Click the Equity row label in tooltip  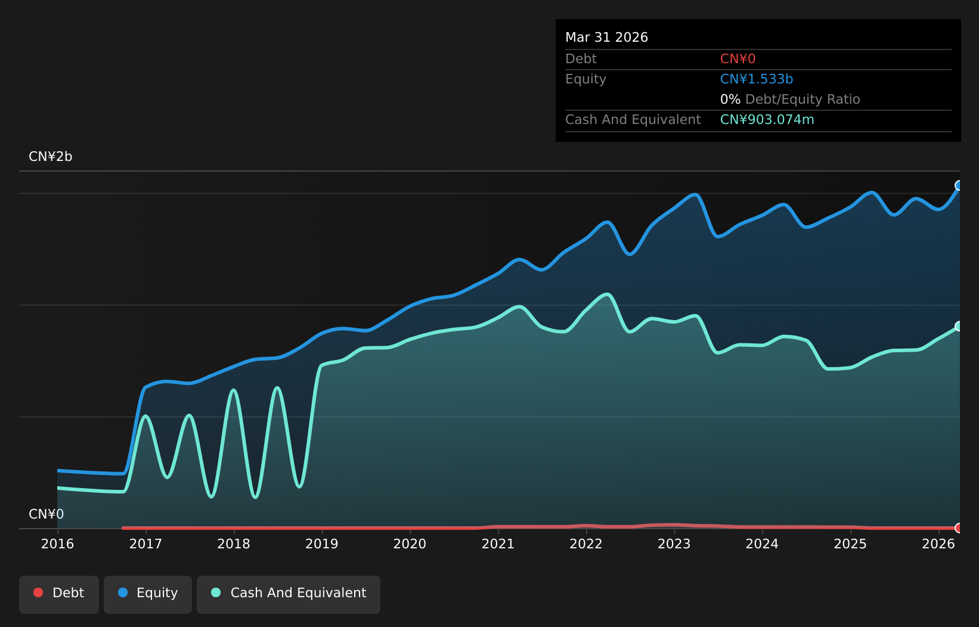(x=585, y=79)
